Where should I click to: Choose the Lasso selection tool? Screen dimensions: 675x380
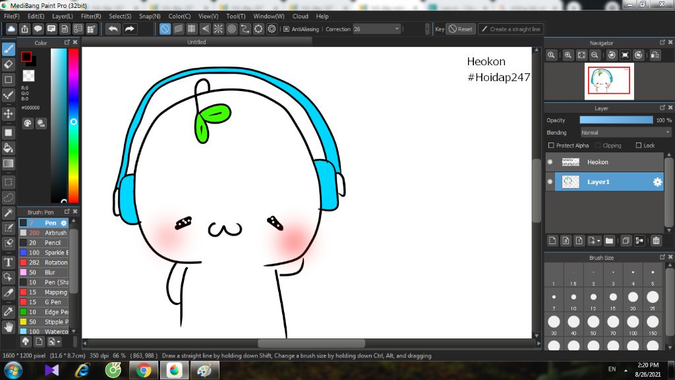[8, 197]
